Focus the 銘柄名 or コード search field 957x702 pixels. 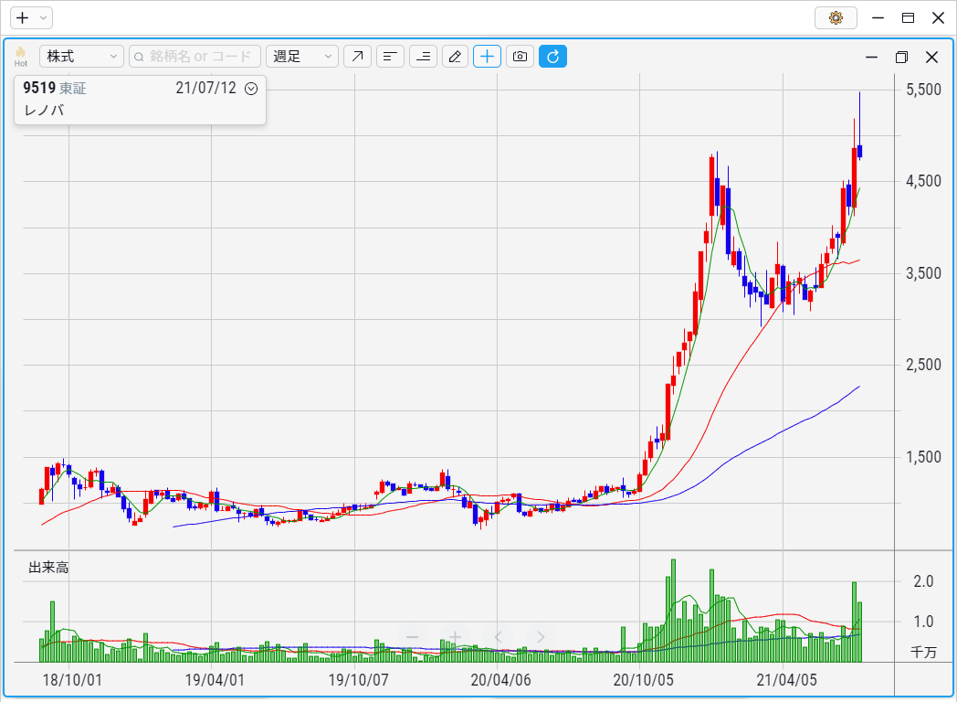[x=195, y=56]
